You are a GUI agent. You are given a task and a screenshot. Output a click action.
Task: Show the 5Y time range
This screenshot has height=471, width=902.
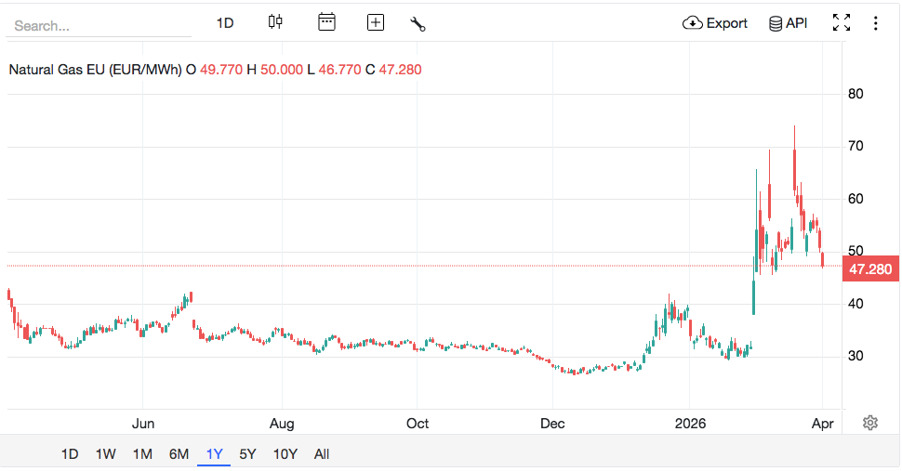(x=247, y=454)
